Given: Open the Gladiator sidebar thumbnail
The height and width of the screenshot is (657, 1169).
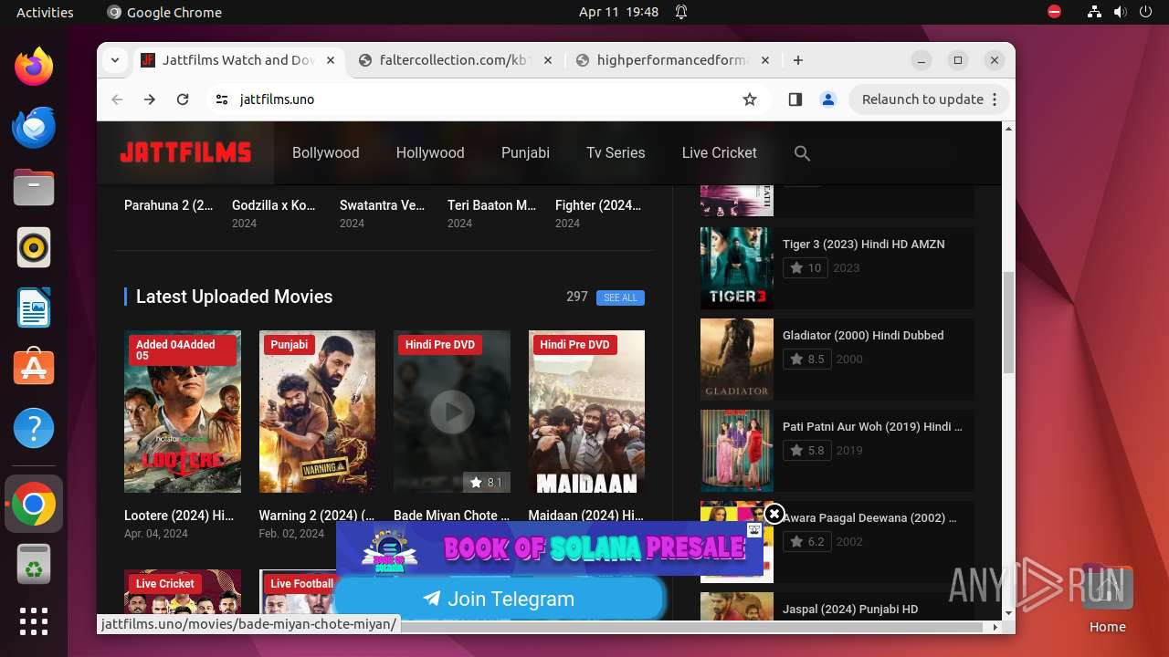Looking at the screenshot, I should point(737,359).
